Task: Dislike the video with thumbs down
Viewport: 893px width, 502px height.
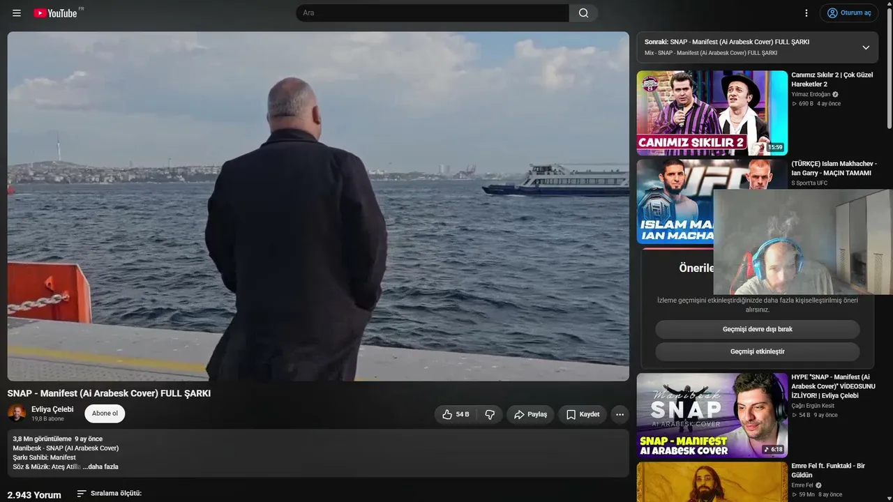Action: point(490,414)
